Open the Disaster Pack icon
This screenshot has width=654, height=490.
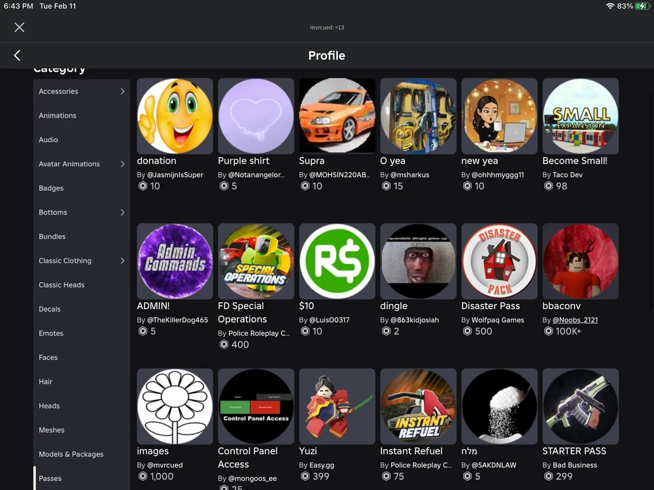pos(499,261)
